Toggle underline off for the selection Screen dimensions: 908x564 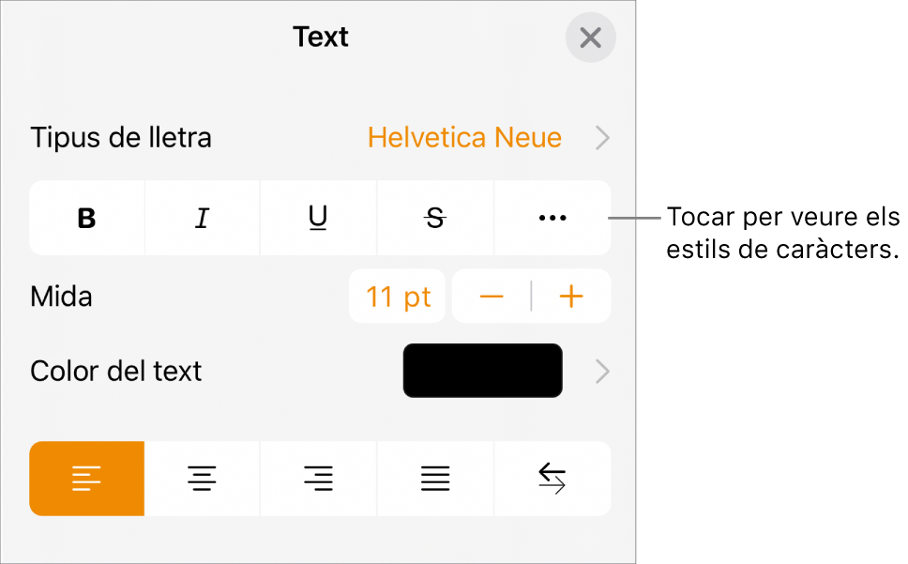[x=318, y=218]
